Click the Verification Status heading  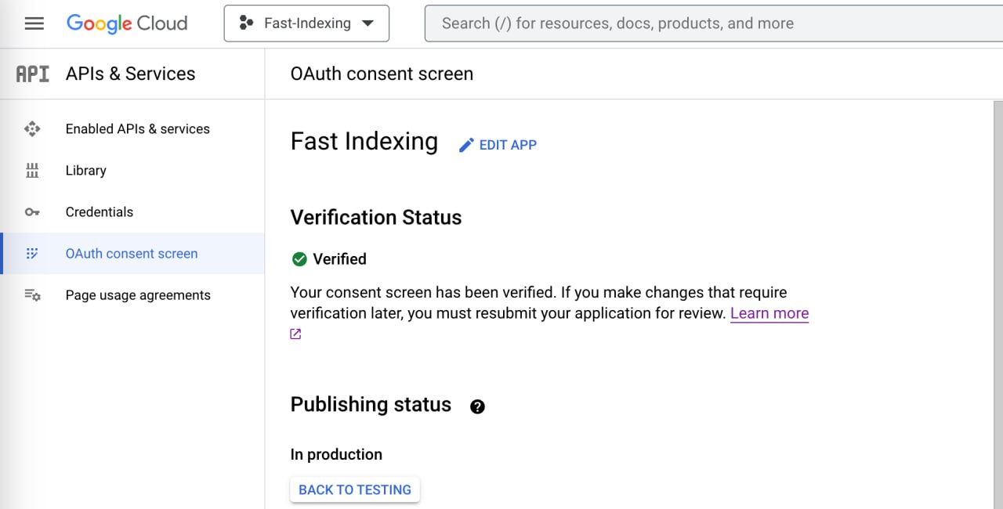[376, 218]
